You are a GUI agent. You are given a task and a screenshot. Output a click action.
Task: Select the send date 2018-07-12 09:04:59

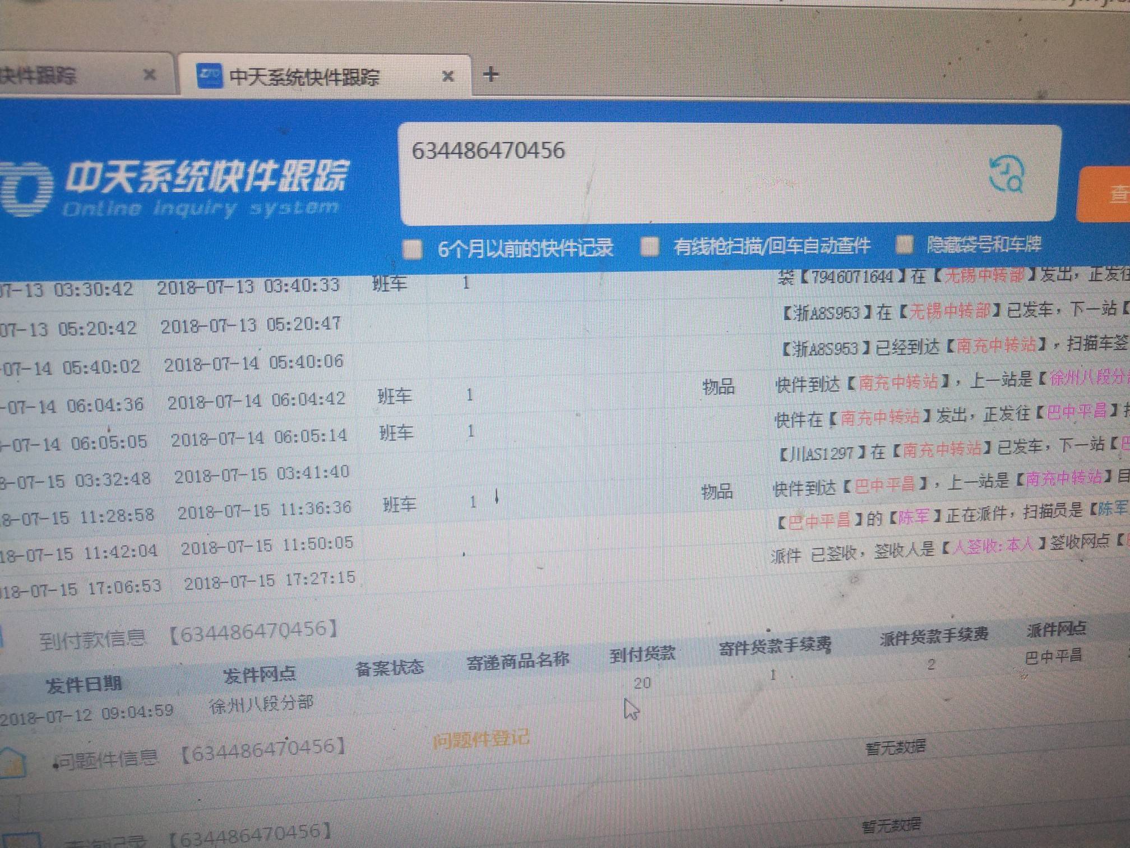click(x=87, y=715)
